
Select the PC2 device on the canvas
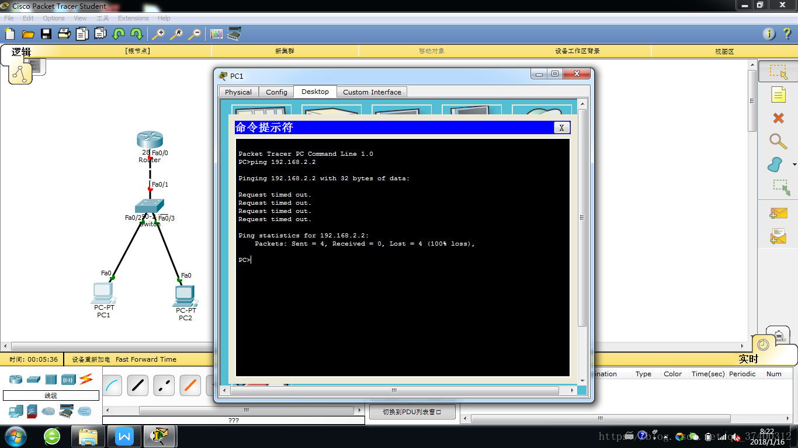(185, 296)
